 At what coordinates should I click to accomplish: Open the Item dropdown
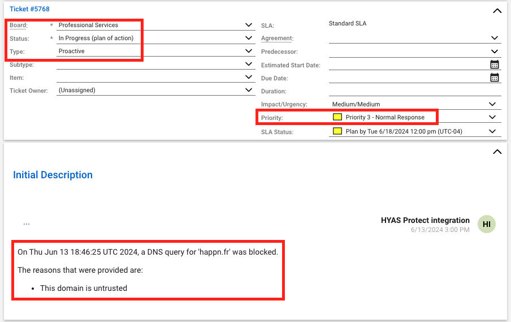pos(249,77)
